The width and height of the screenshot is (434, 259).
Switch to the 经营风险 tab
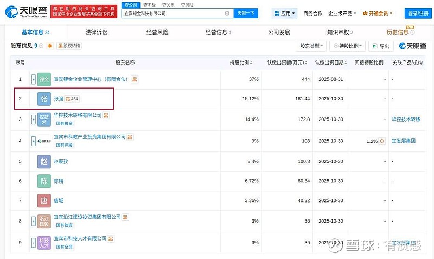click(x=157, y=33)
